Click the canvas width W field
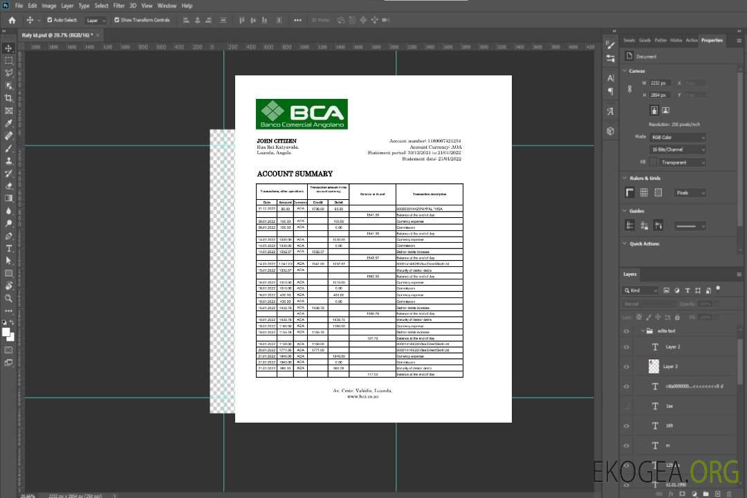This screenshot has width=747, height=498. point(660,83)
